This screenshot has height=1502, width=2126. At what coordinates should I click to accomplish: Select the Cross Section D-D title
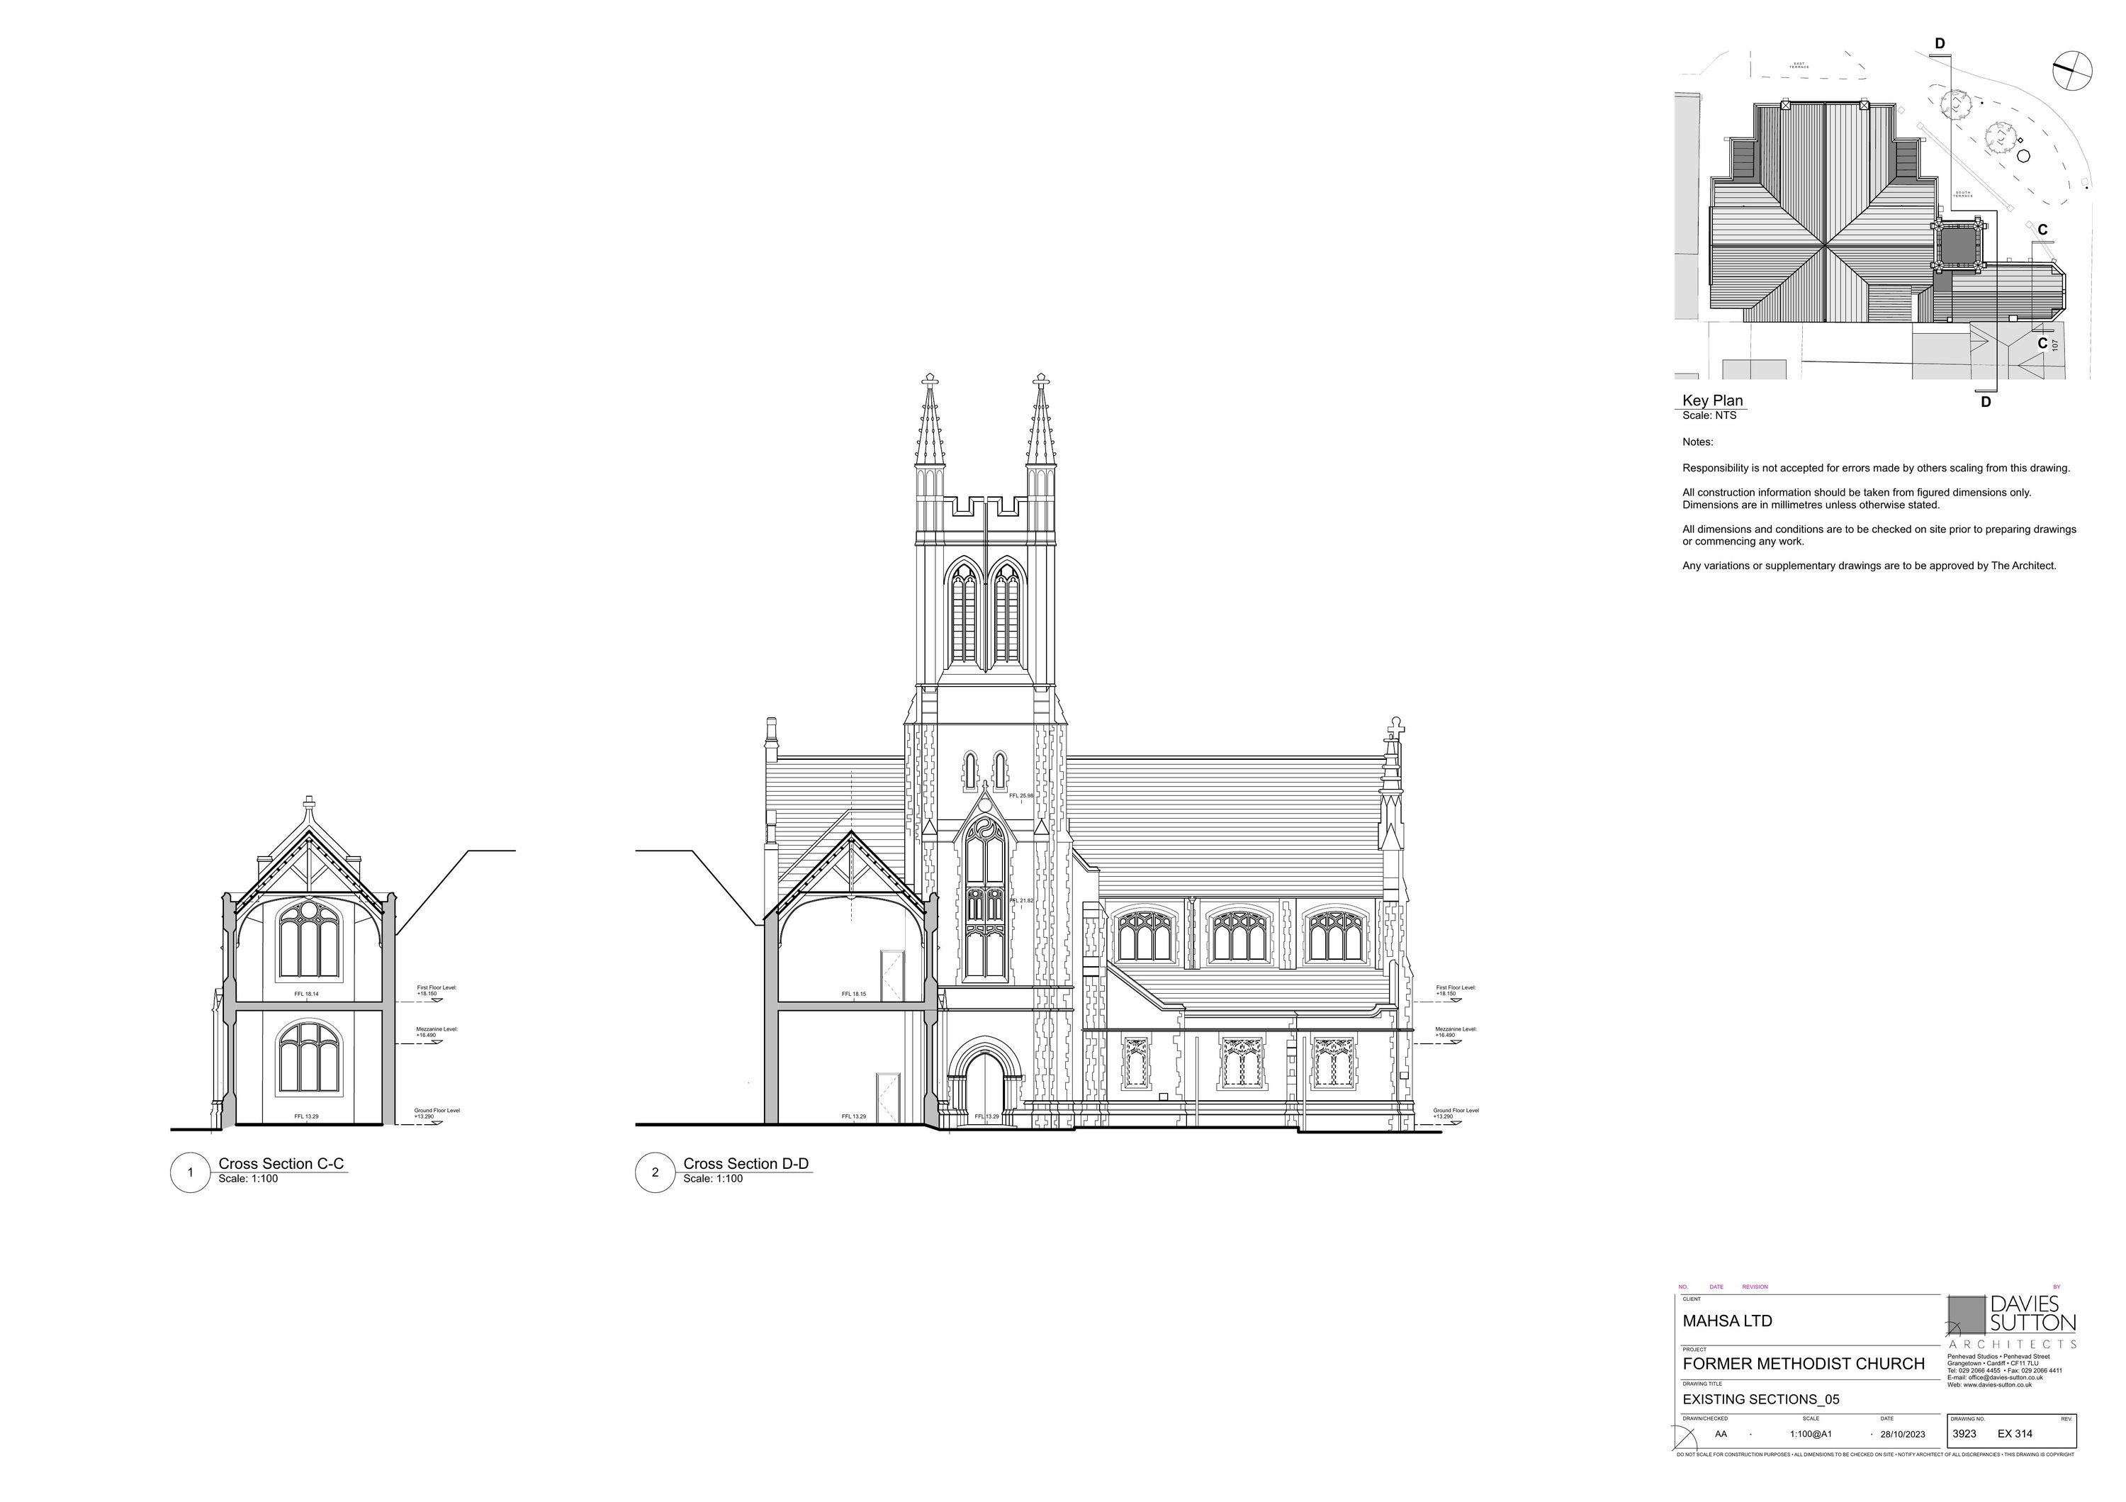coord(746,1164)
